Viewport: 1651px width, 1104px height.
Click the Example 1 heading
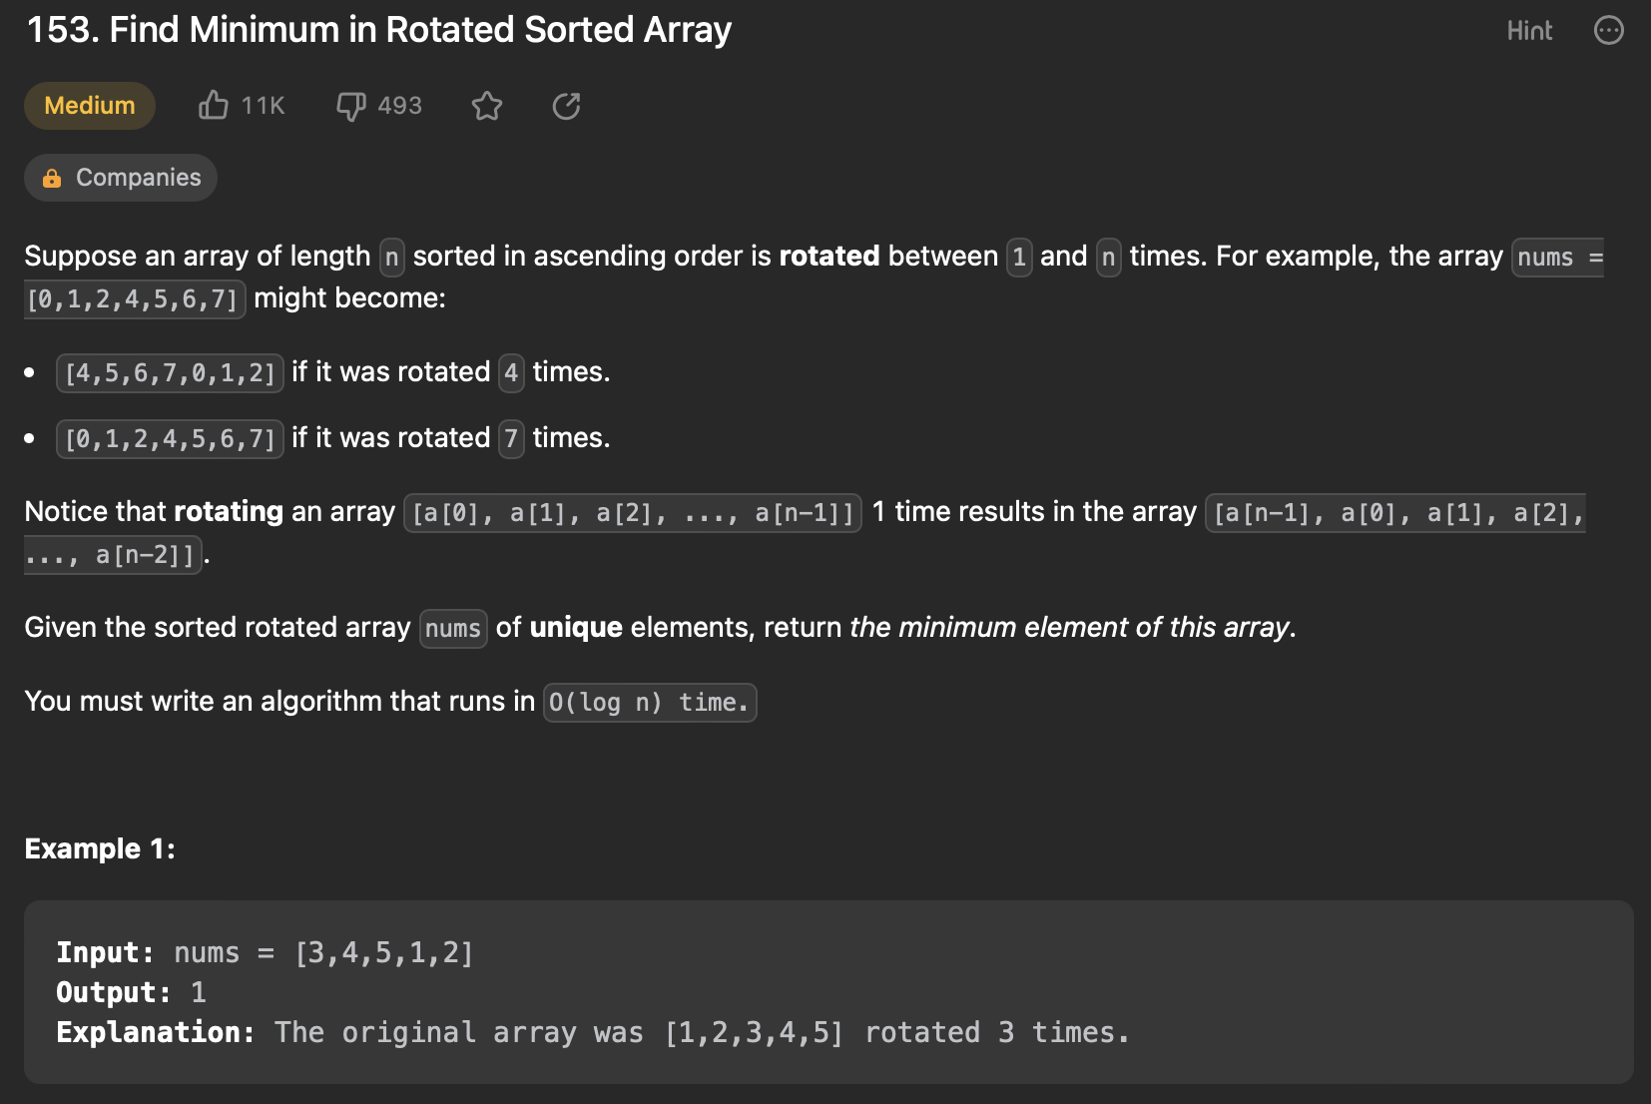(x=100, y=848)
